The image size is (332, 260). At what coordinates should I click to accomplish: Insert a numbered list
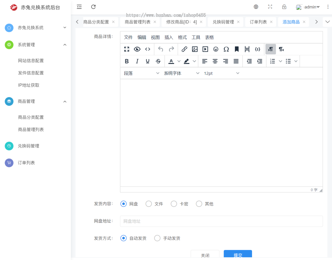tap(273, 61)
